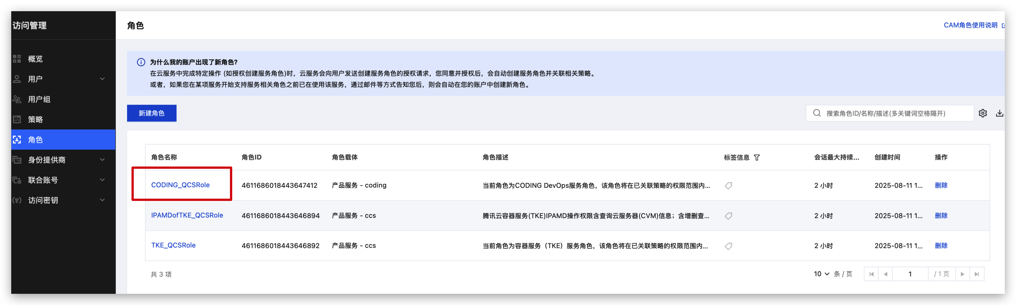Click the 创建时间 column header
1016x305 pixels.
887,157
